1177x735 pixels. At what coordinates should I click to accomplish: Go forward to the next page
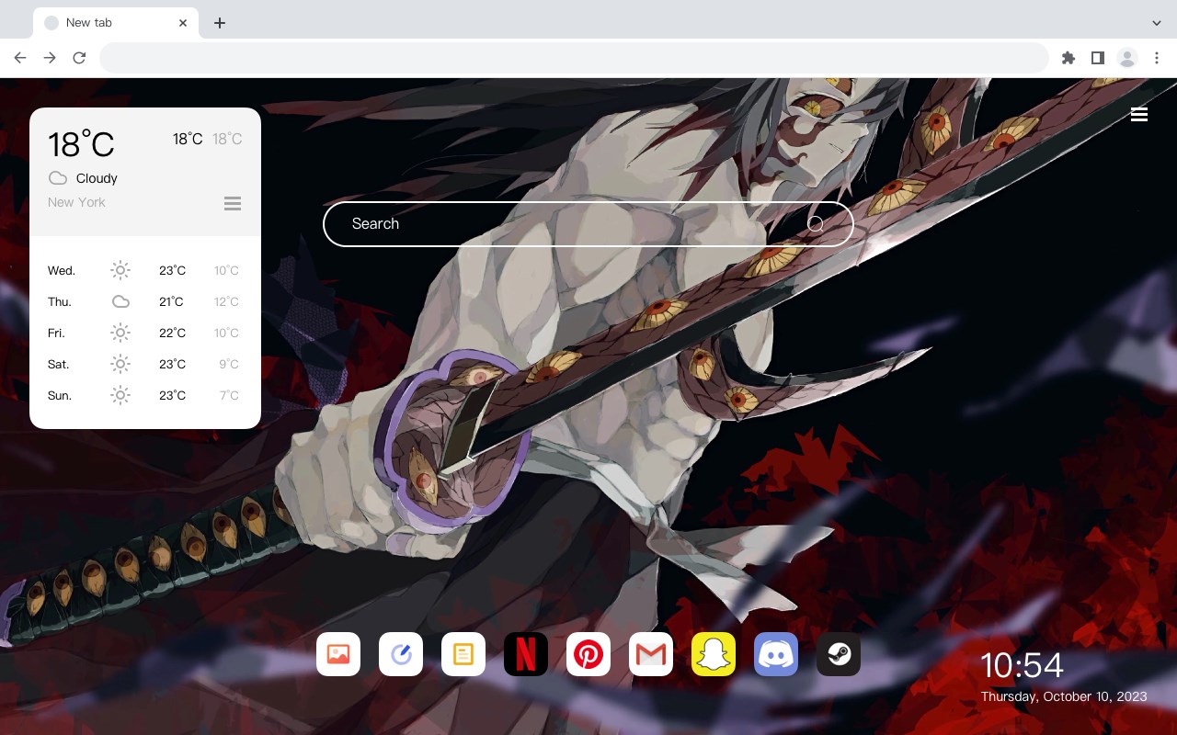50,58
